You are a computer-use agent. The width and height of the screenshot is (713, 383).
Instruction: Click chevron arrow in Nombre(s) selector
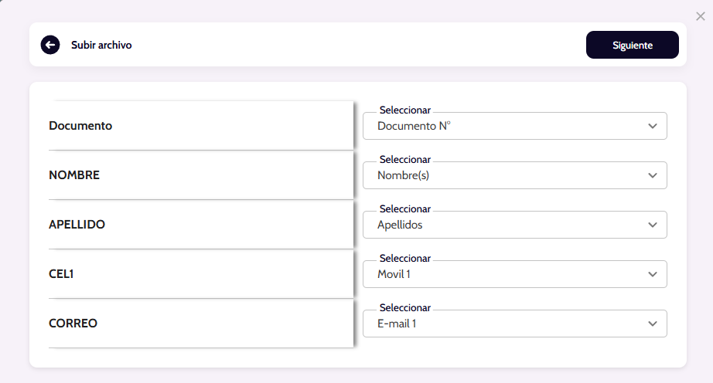coord(653,175)
